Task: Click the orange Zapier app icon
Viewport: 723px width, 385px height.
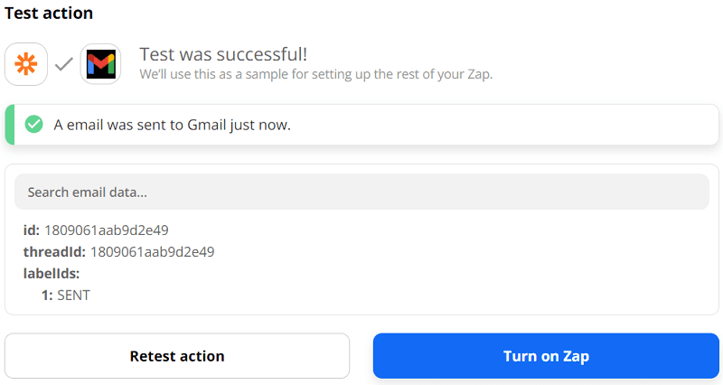Action: [26, 64]
